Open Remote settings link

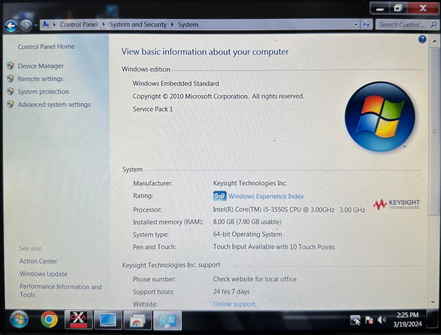coord(41,79)
